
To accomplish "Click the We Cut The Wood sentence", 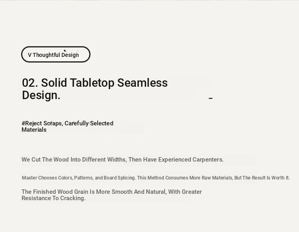I will click(123, 160).
